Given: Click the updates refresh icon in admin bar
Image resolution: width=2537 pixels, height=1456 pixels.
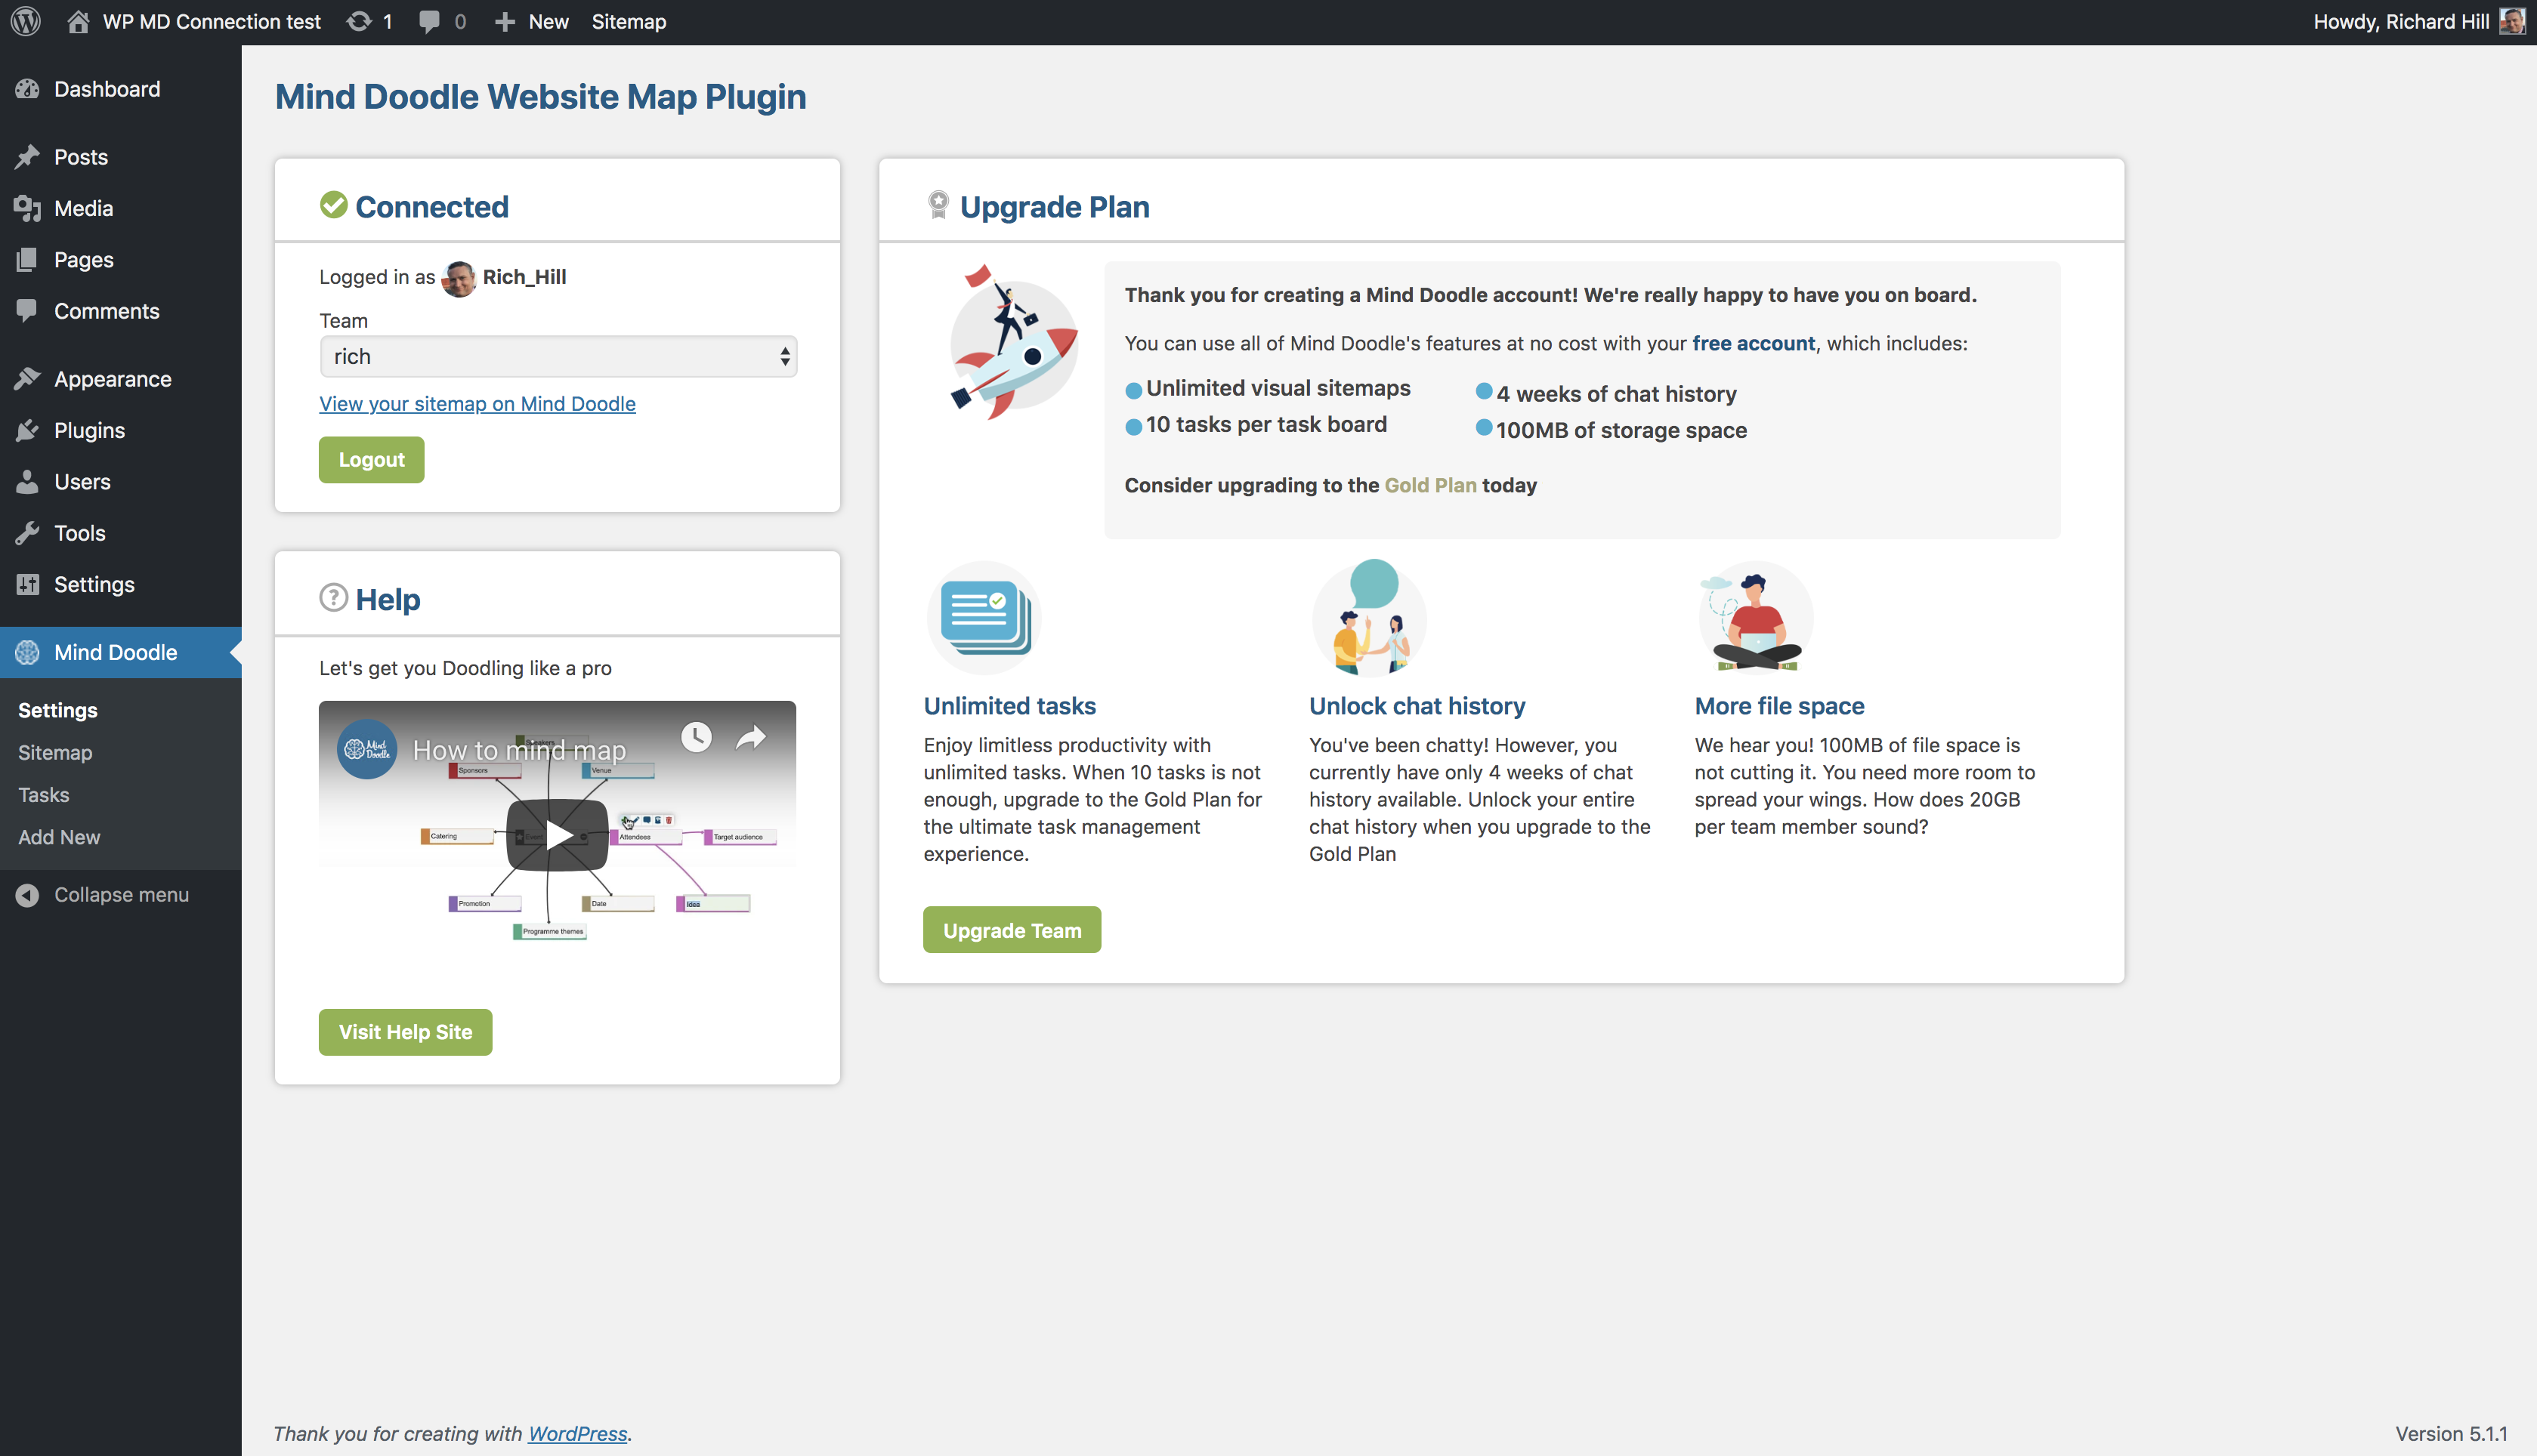Looking at the screenshot, I should tap(358, 21).
